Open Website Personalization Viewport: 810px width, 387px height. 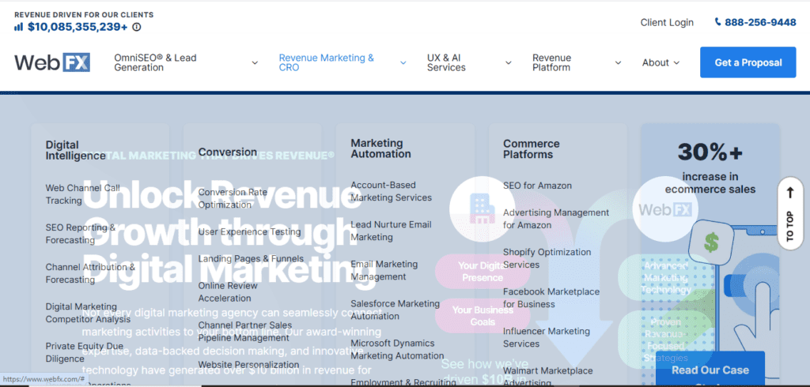click(x=248, y=364)
